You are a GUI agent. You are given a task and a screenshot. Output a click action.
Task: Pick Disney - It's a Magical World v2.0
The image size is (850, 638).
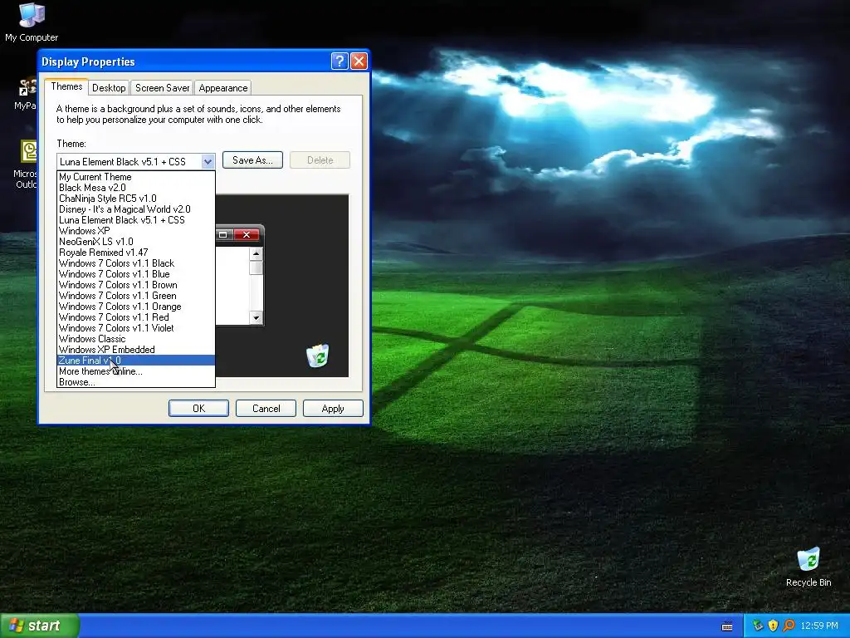136,209
